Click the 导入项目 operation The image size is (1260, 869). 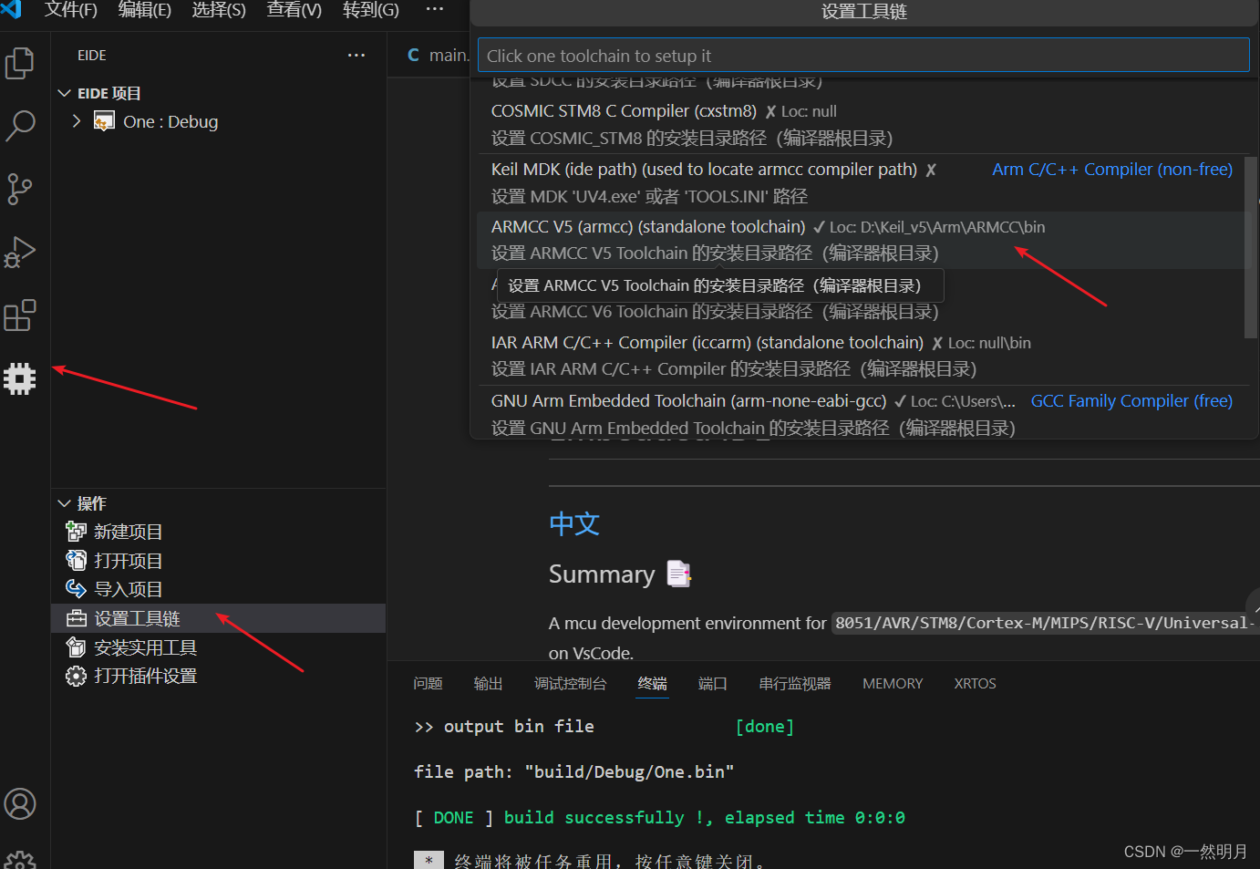tap(219, 589)
